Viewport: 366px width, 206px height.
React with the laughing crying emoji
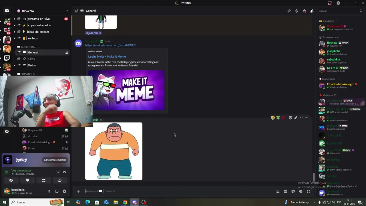273,118
